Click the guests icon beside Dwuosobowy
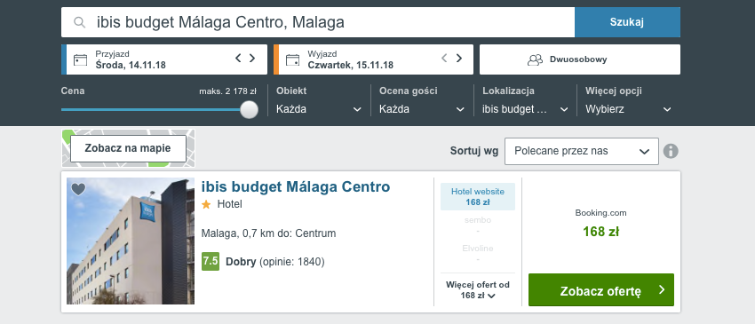 point(535,59)
